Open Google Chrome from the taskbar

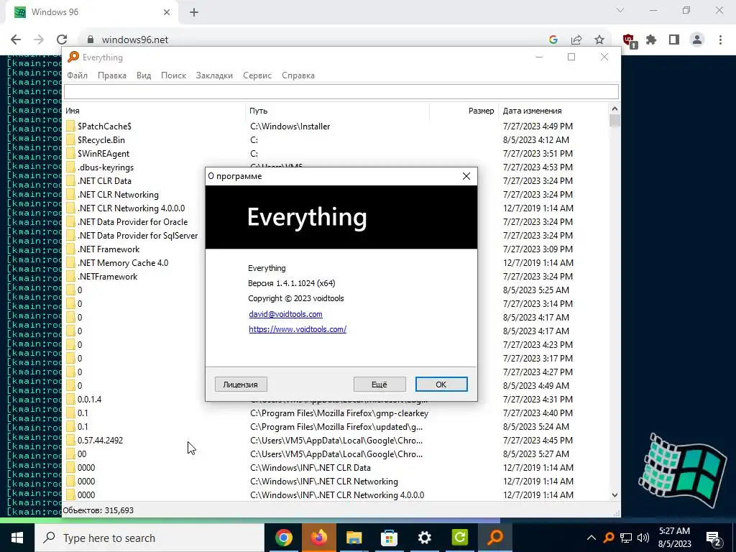283,538
